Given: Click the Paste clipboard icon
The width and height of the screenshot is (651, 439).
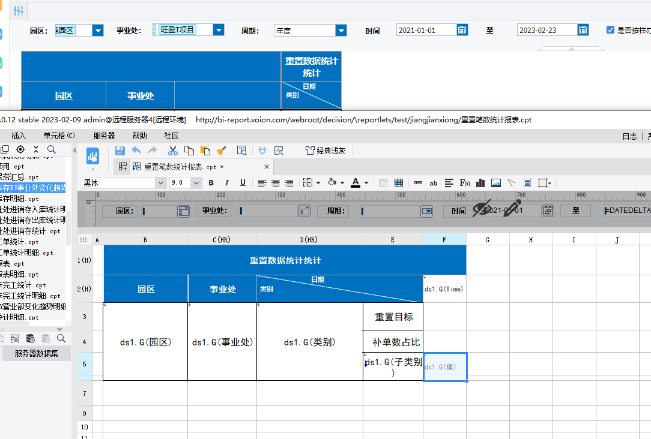Looking at the screenshot, I should pos(205,151).
